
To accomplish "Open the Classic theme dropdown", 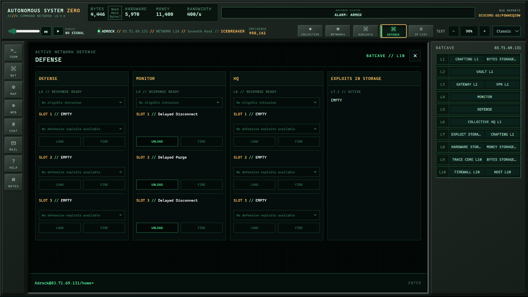I will tap(506, 31).
